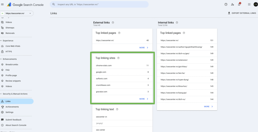Click MORE under Top linking sites
The image size is (258, 132).
[144, 99]
